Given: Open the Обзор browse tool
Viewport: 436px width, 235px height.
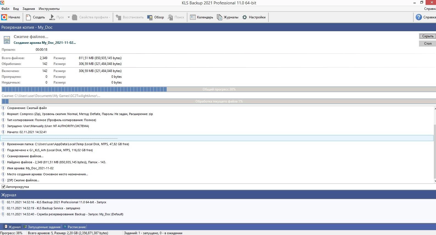Looking at the screenshot, I should tap(155, 17).
